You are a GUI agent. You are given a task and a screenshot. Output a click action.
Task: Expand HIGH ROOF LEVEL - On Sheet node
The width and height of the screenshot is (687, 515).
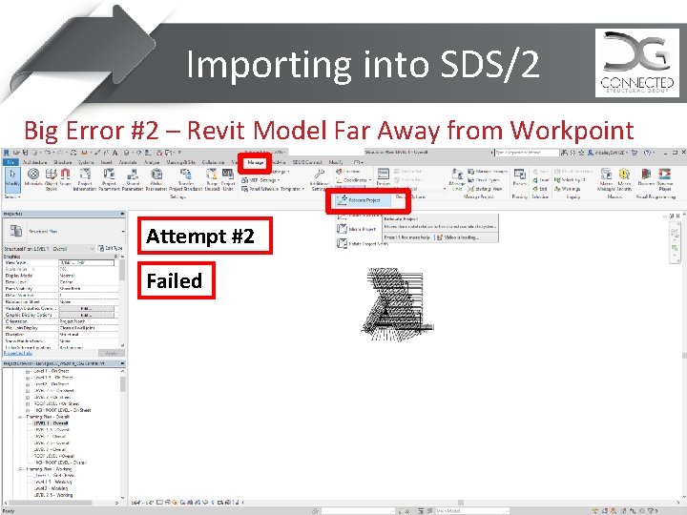28,410
